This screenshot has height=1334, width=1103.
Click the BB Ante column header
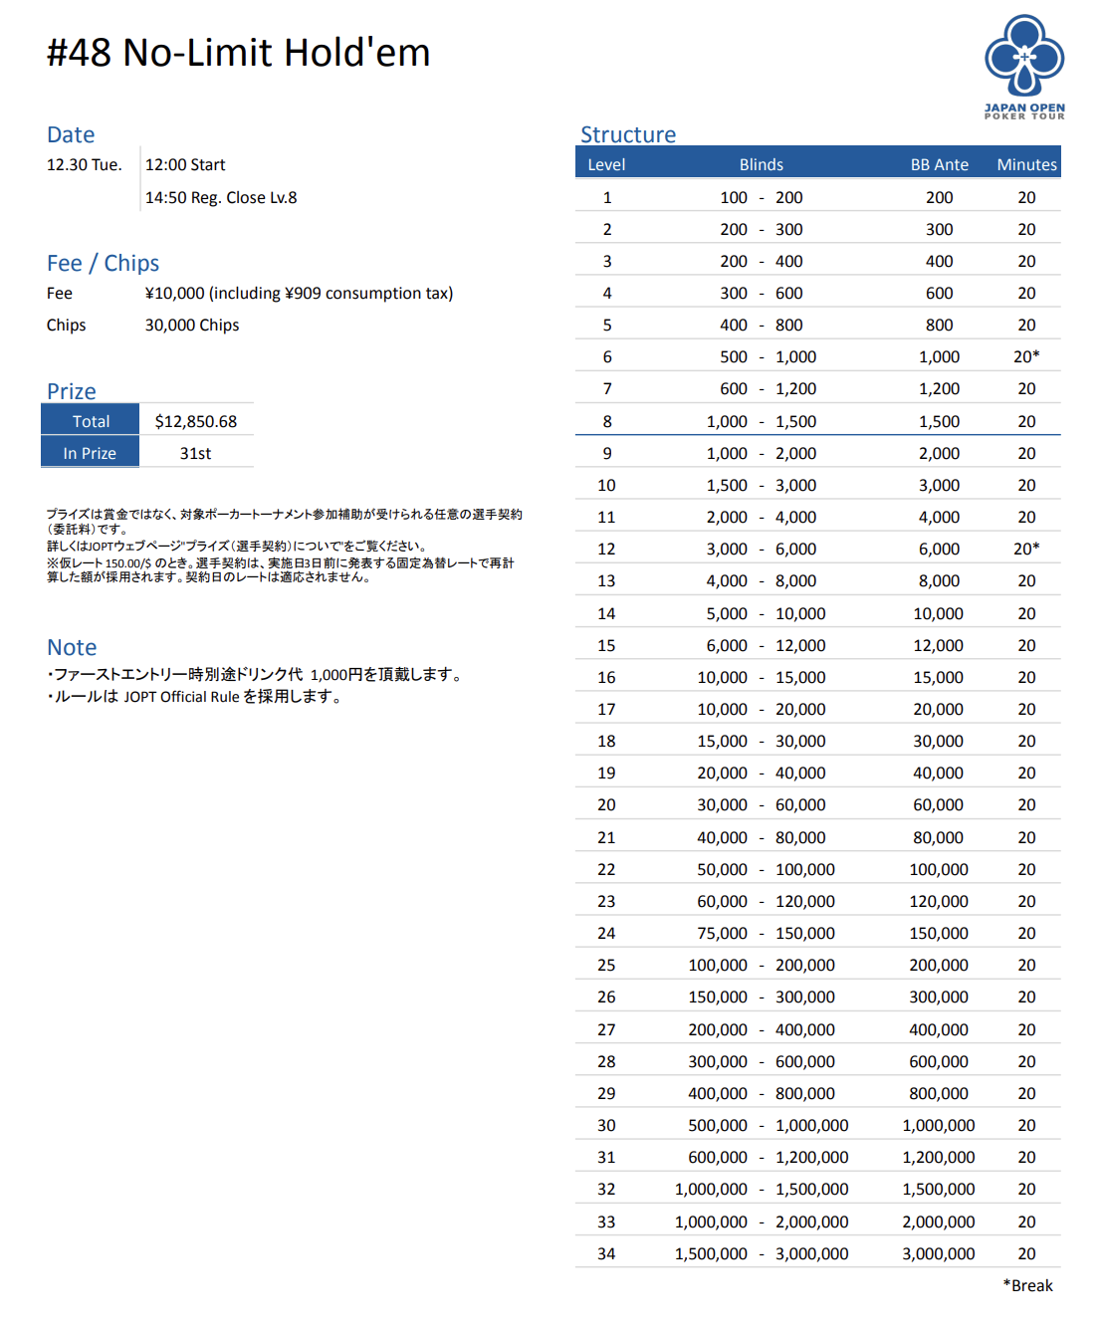coord(939,164)
